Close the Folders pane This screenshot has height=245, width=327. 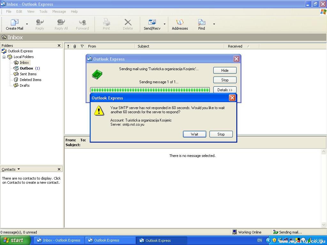pyautogui.click(x=59, y=45)
